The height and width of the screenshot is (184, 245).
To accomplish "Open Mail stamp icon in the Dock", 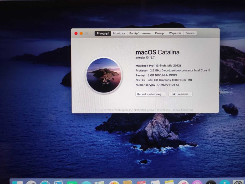I will 58,182.
